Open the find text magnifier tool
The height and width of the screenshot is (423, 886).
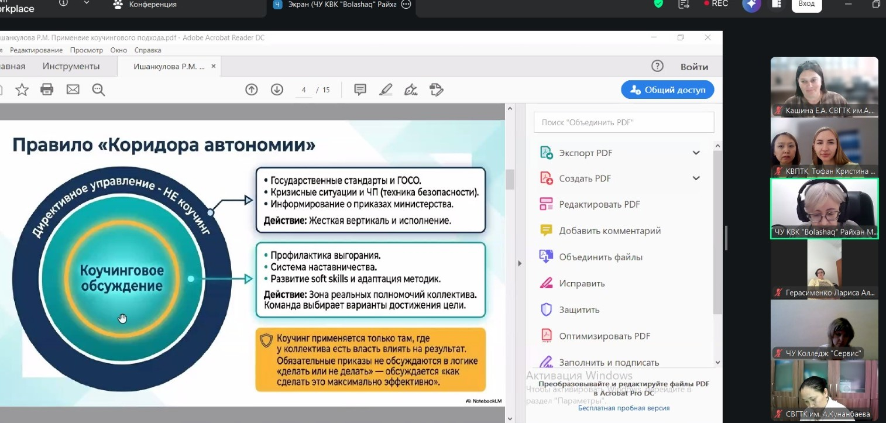98,90
